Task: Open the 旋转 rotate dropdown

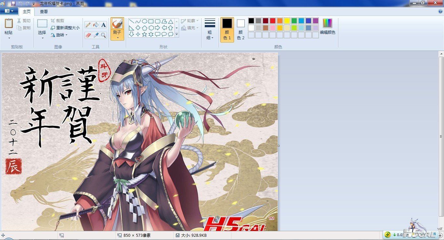Action: click(x=60, y=35)
